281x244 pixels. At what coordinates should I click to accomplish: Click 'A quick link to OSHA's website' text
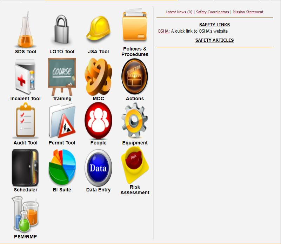pyautogui.click(x=199, y=31)
